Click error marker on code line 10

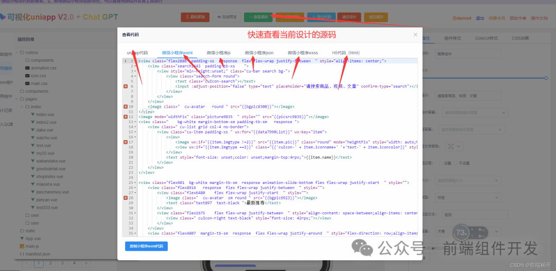pos(126,107)
